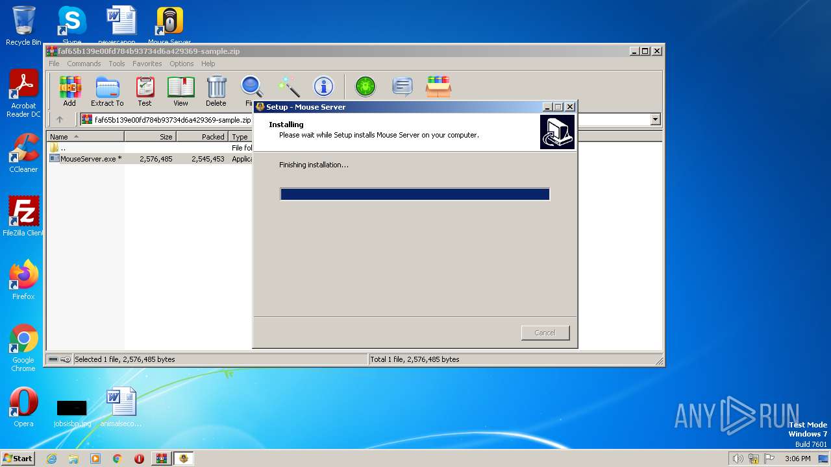Screen dimensions: 831x467
Task: Open the Tools menu
Action: 117,64
